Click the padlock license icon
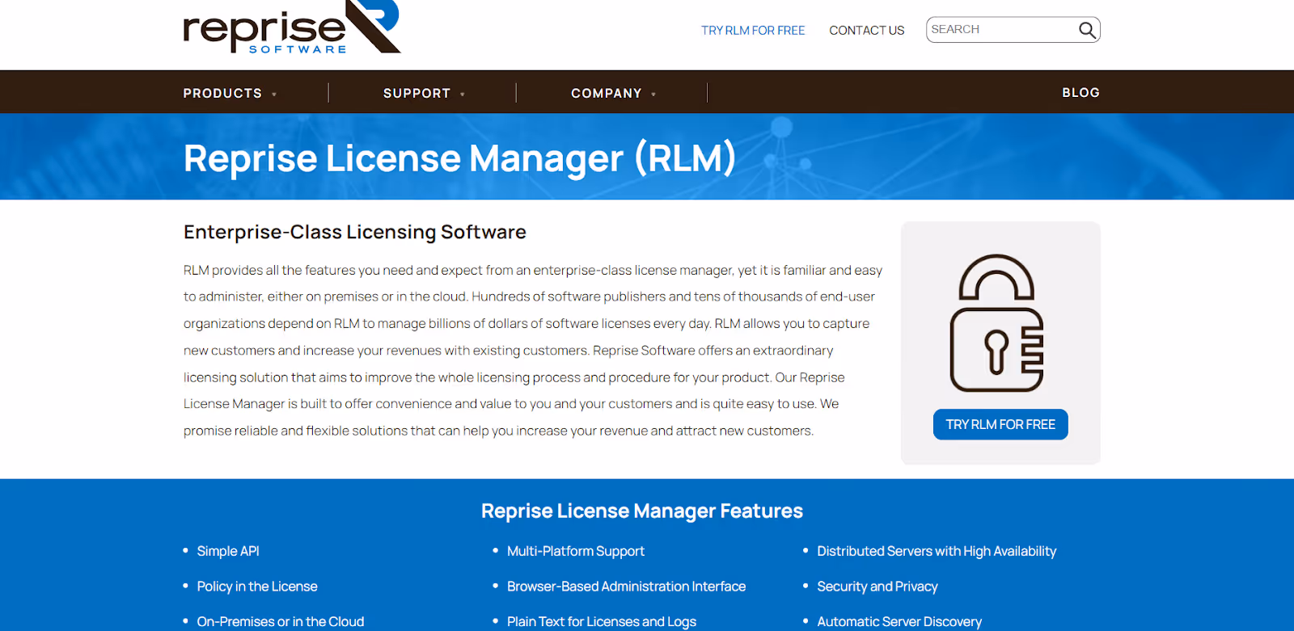This screenshot has height=631, width=1294. tap(996, 323)
